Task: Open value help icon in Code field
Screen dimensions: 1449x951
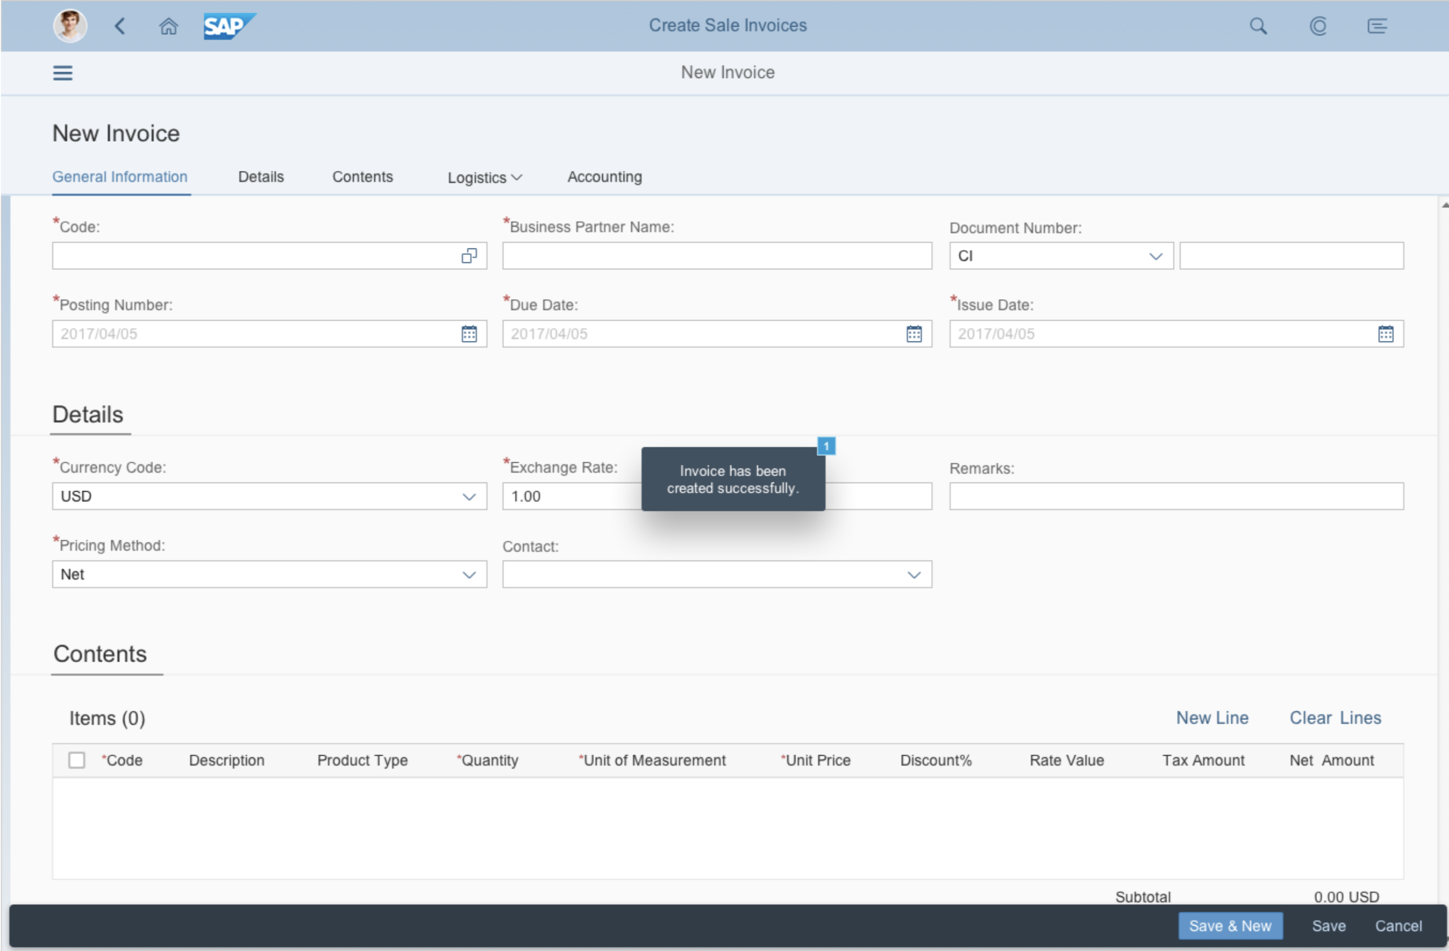Action: pyautogui.click(x=469, y=256)
